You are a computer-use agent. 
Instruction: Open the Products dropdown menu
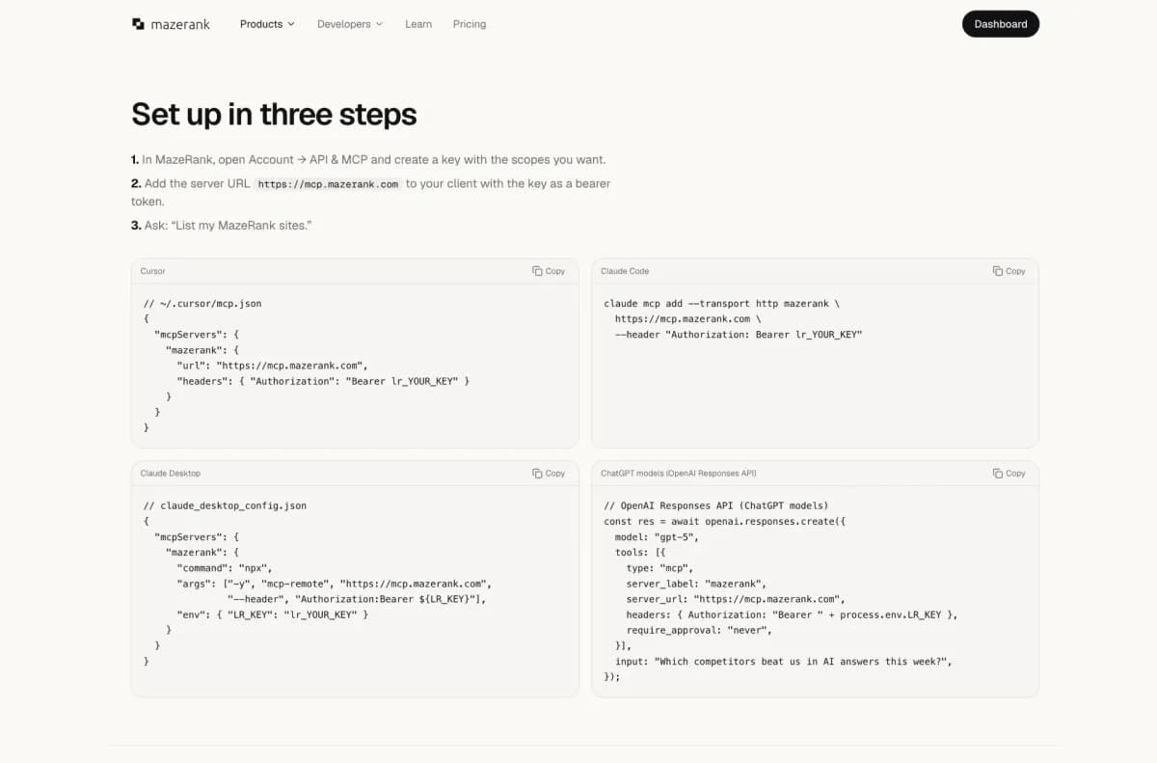click(267, 24)
